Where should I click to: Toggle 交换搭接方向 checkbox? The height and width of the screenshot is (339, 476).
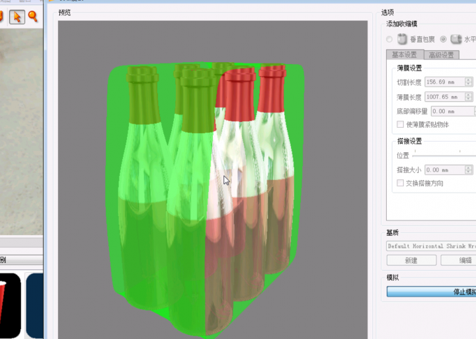[400, 183]
